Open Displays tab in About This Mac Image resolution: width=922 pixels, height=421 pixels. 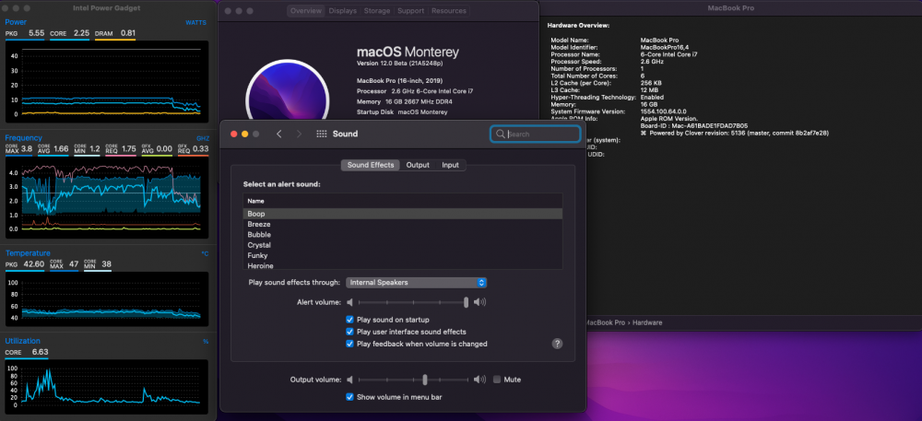point(343,11)
